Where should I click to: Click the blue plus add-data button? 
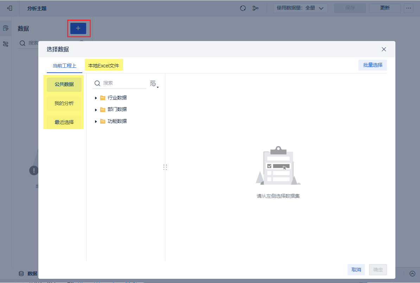pos(78,28)
